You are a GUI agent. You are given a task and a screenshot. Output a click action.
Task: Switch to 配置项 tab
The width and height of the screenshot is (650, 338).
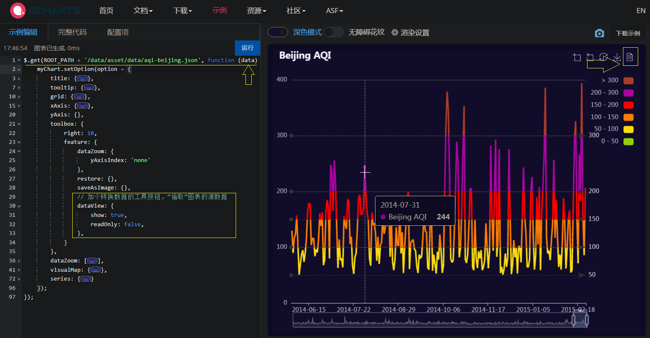click(x=118, y=32)
